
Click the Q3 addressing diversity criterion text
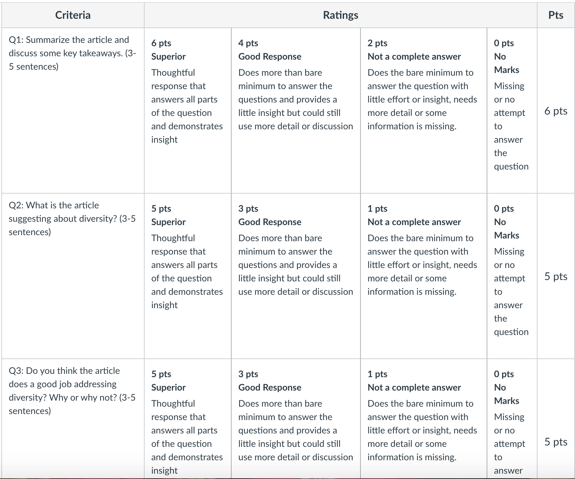tap(72, 391)
